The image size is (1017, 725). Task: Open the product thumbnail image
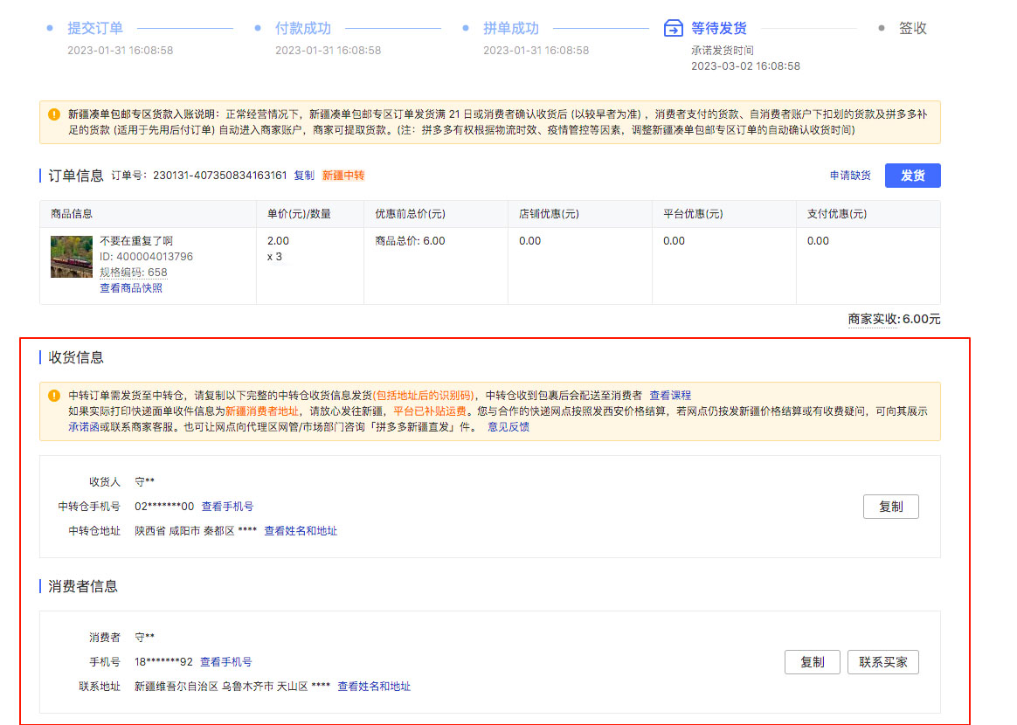pyautogui.click(x=72, y=257)
